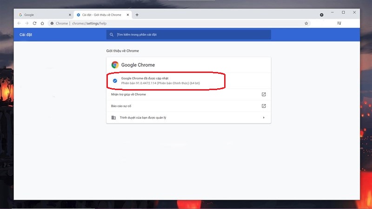Close the Chrome window

click(x=354, y=13)
